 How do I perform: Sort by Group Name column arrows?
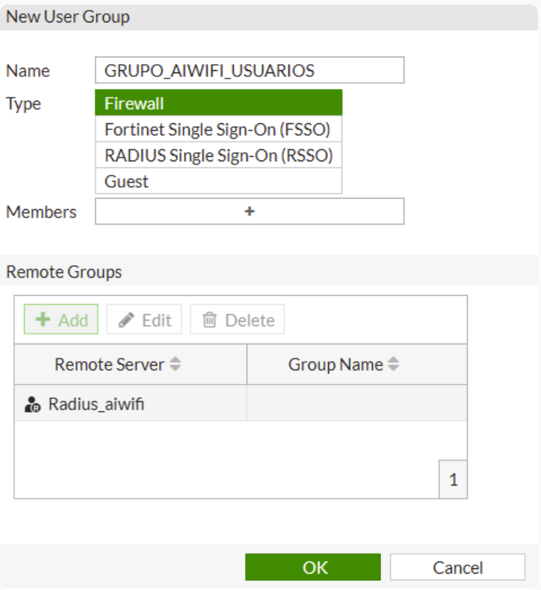tap(394, 364)
